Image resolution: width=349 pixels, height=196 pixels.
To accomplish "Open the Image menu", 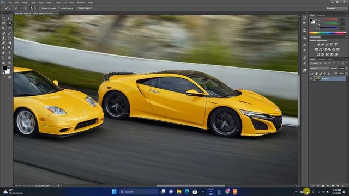I will [x=25, y=2].
